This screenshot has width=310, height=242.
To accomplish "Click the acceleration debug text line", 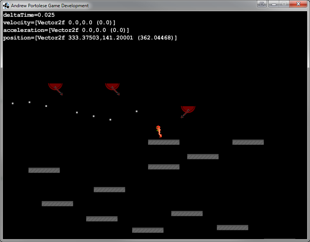I will (x=66, y=30).
